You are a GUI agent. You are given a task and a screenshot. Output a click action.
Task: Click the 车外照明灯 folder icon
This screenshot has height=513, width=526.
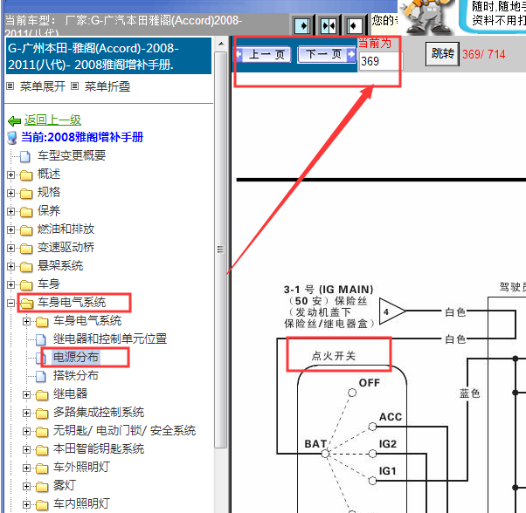42,469
